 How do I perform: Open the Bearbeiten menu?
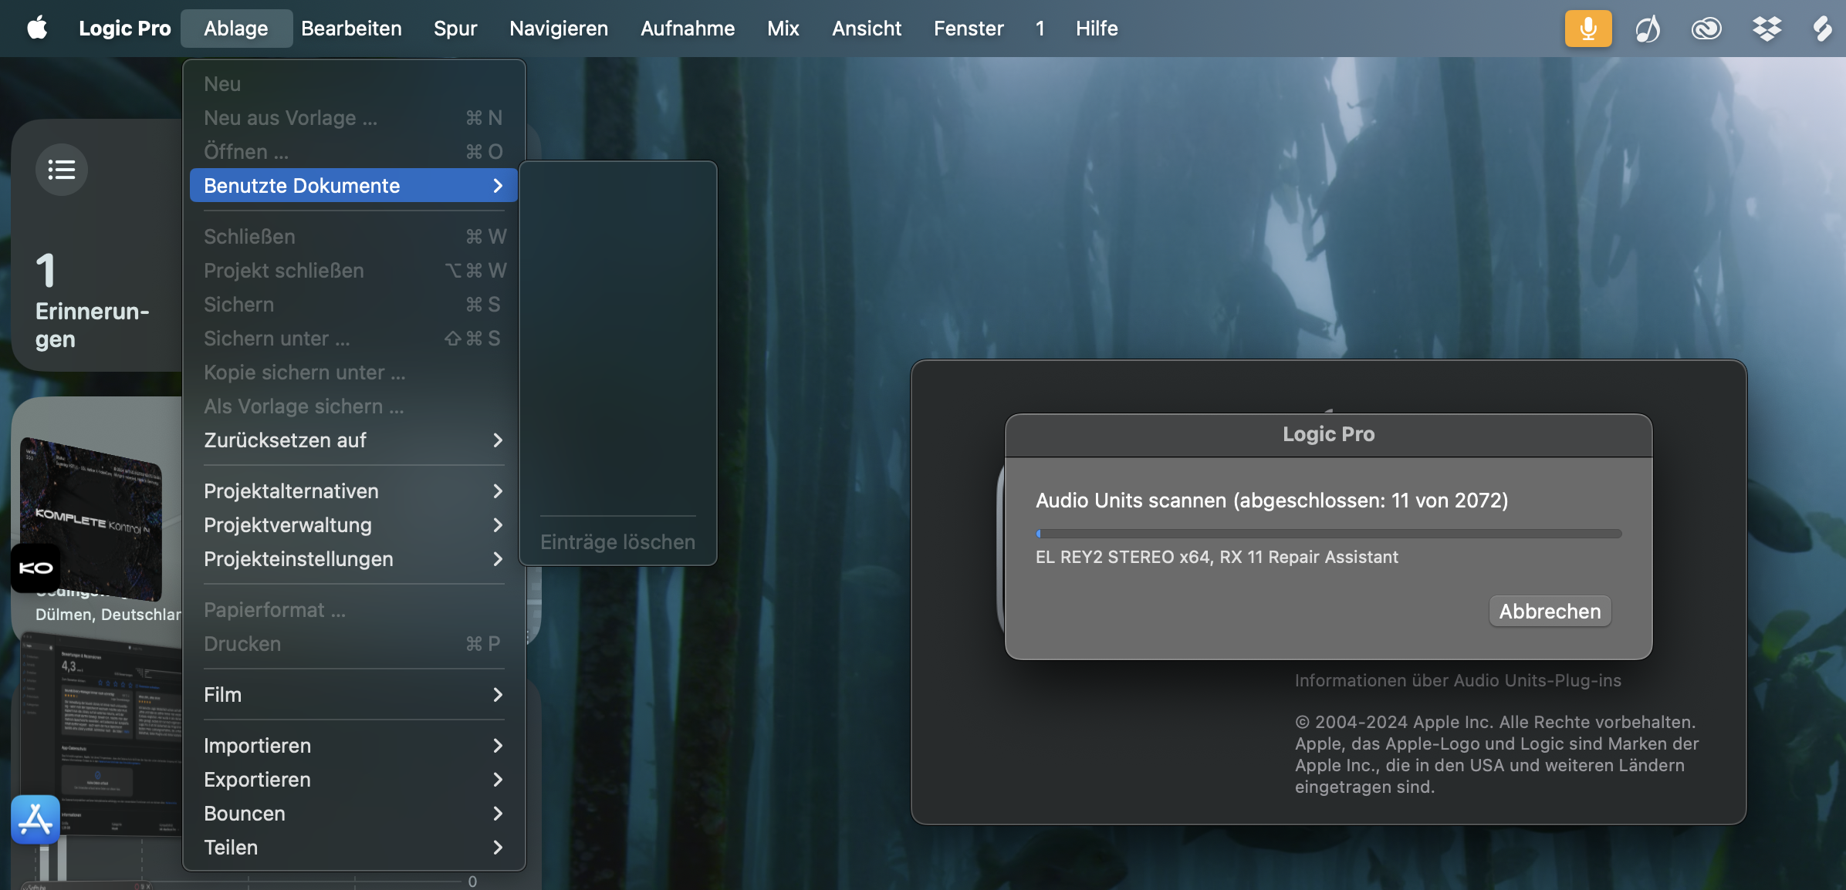point(351,29)
